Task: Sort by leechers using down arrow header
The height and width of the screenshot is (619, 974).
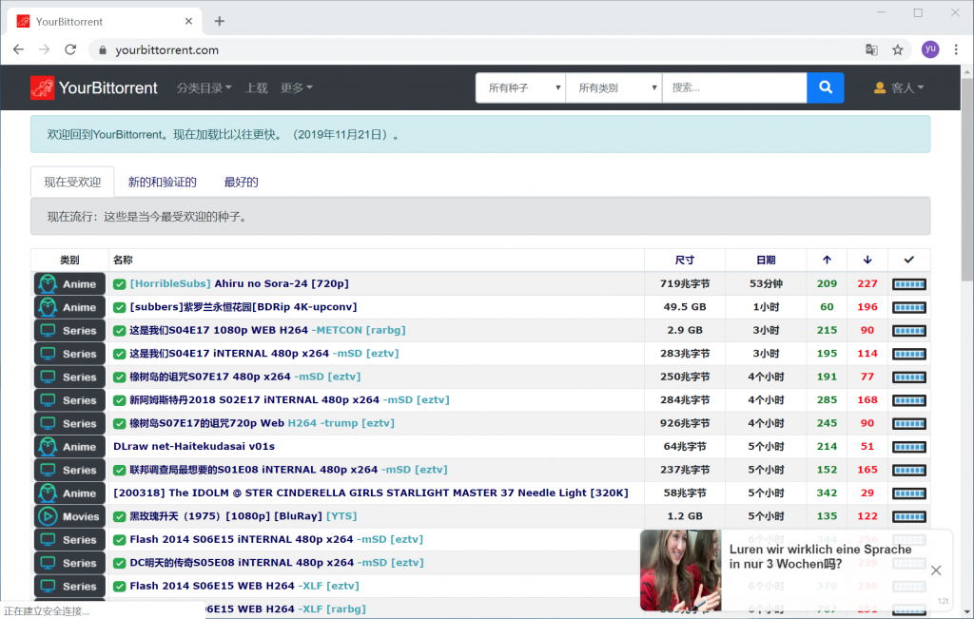Action: (x=867, y=261)
